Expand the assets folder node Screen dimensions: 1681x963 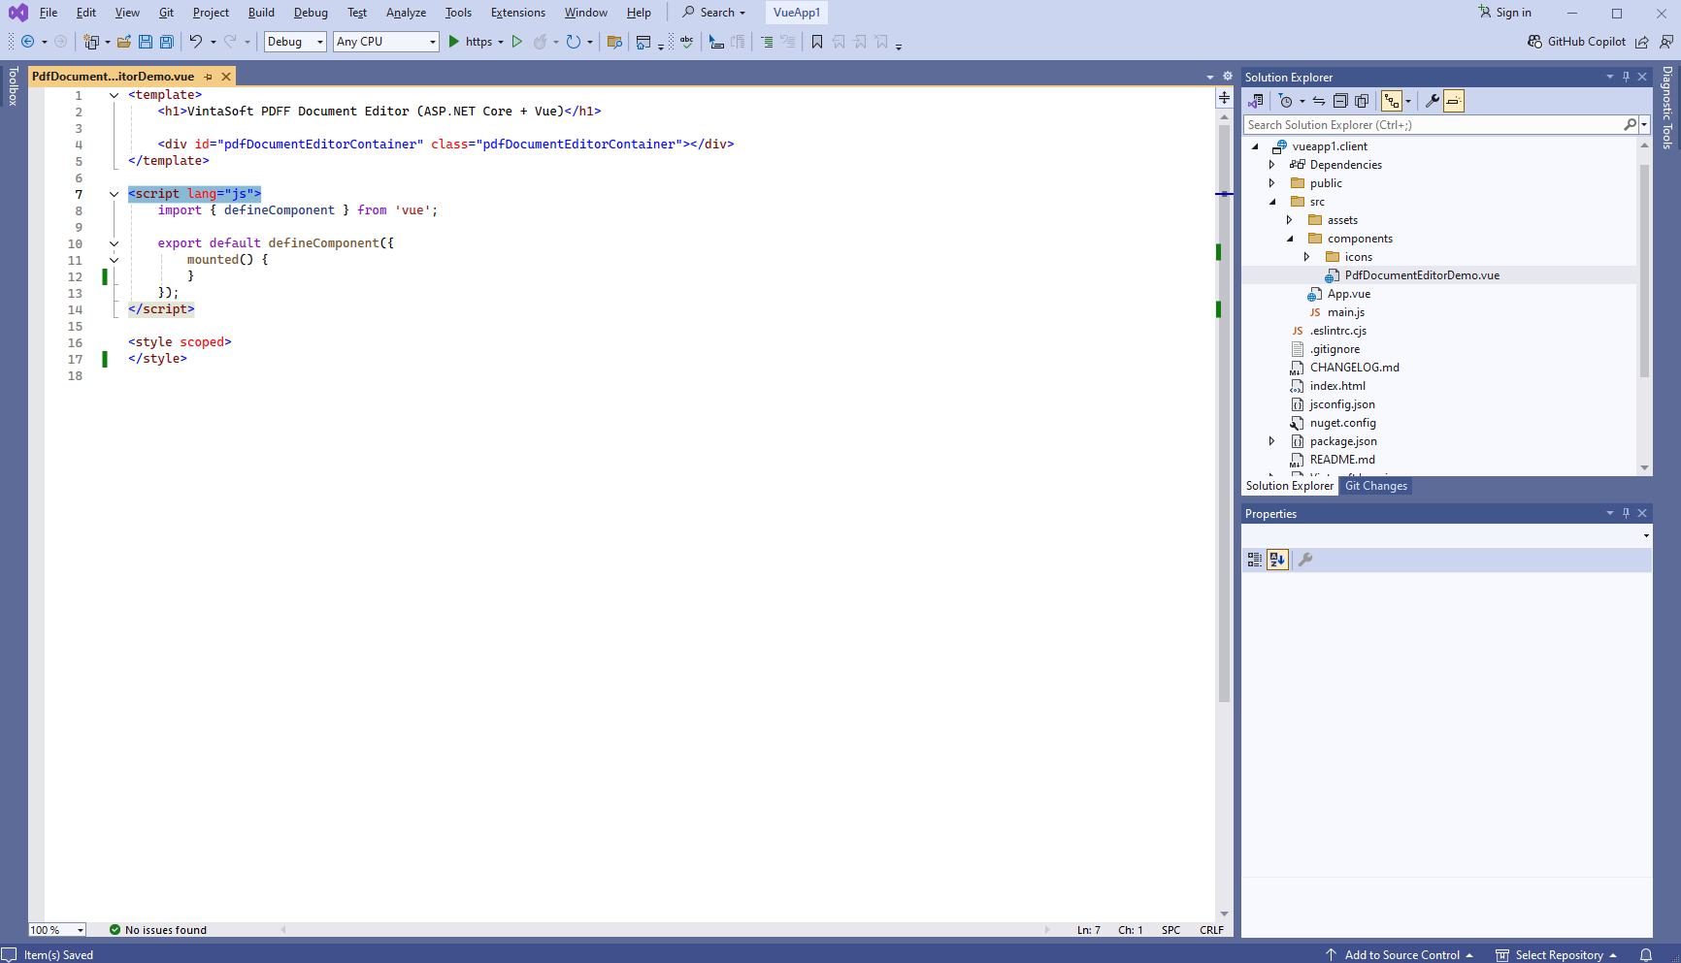click(x=1290, y=220)
